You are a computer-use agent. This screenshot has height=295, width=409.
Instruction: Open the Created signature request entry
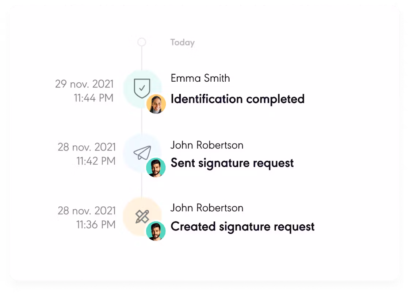[x=242, y=227]
